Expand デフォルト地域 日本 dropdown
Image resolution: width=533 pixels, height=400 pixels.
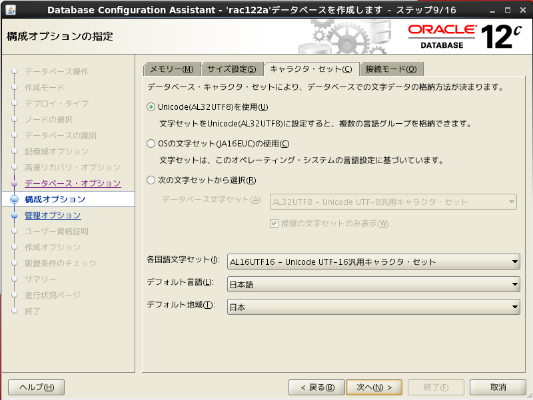tap(374, 307)
